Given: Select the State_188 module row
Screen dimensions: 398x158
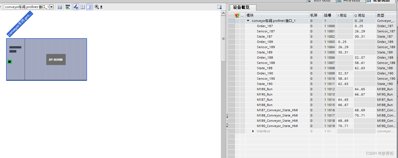Looking at the screenshot, I should [313, 68].
